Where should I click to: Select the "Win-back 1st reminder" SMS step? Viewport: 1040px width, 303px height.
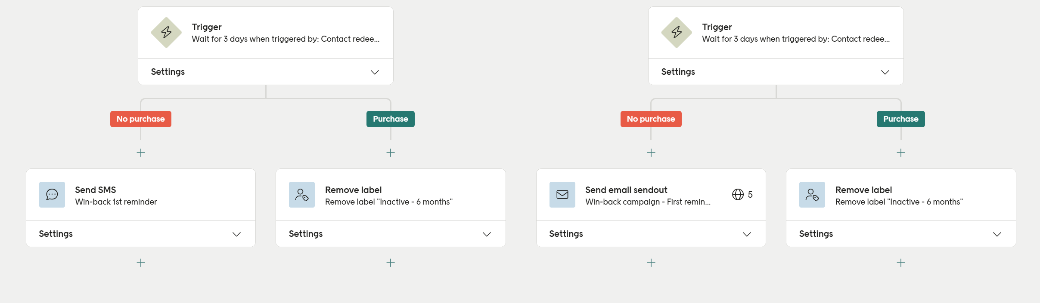pyautogui.click(x=116, y=202)
